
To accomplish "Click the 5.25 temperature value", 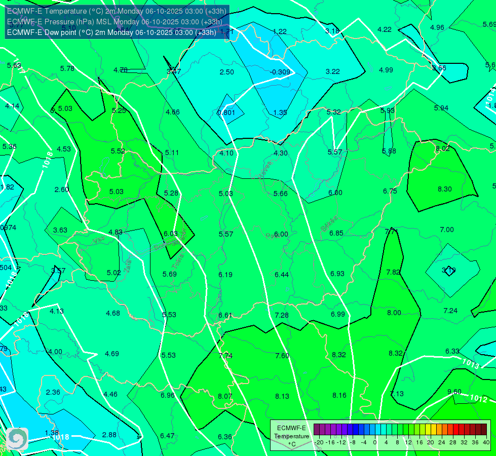I will pyautogui.click(x=119, y=110).
